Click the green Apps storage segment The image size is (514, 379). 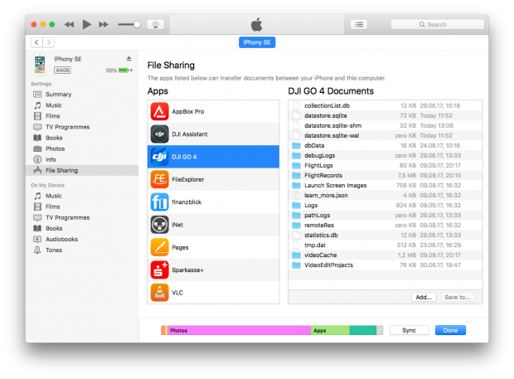pyautogui.click(x=330, y=330)
